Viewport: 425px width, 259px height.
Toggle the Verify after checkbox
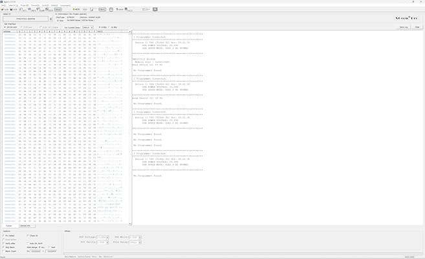3,243
